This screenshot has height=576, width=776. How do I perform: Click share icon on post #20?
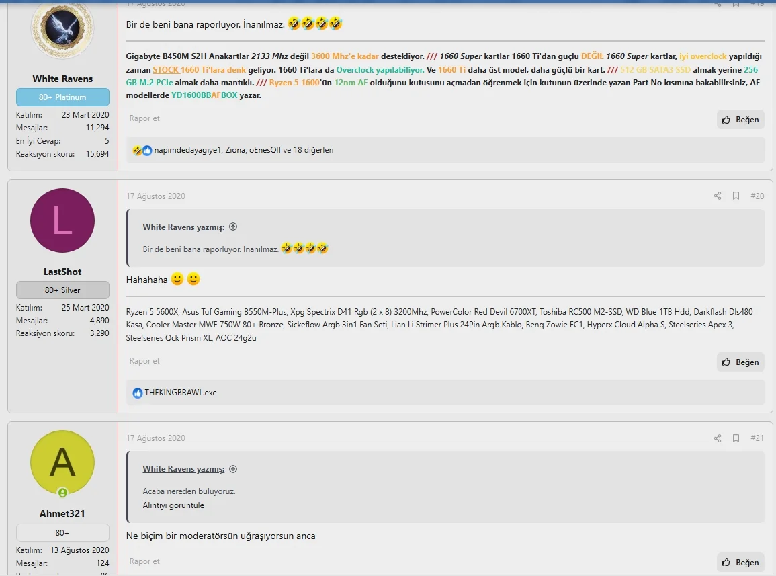point(717,196)
